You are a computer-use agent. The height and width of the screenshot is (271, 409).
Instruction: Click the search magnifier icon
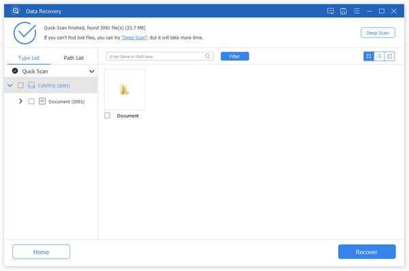click(207, 57)
